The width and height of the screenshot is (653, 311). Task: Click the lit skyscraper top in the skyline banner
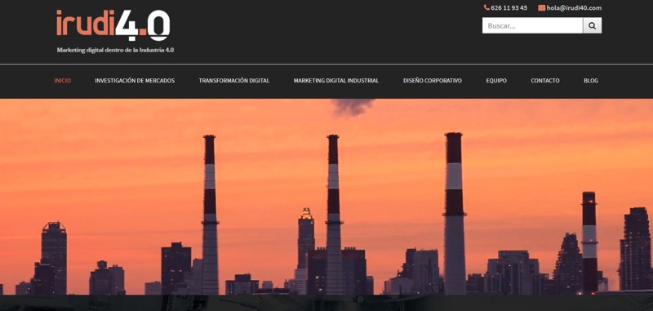[306, 214]
